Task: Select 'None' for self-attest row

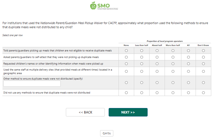Action: [126, 57]
